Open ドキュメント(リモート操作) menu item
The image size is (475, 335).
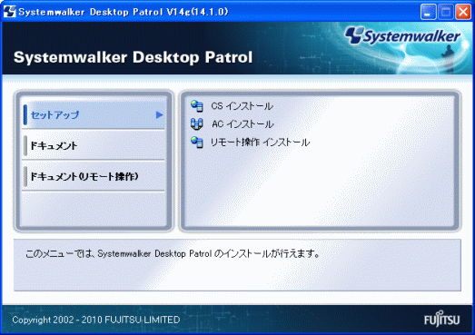click(x=94, y=176)
